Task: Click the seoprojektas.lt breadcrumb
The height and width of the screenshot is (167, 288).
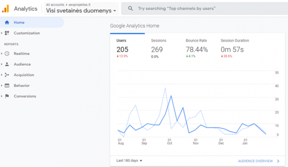Action: pyautogui.click(x=79, y=5)
